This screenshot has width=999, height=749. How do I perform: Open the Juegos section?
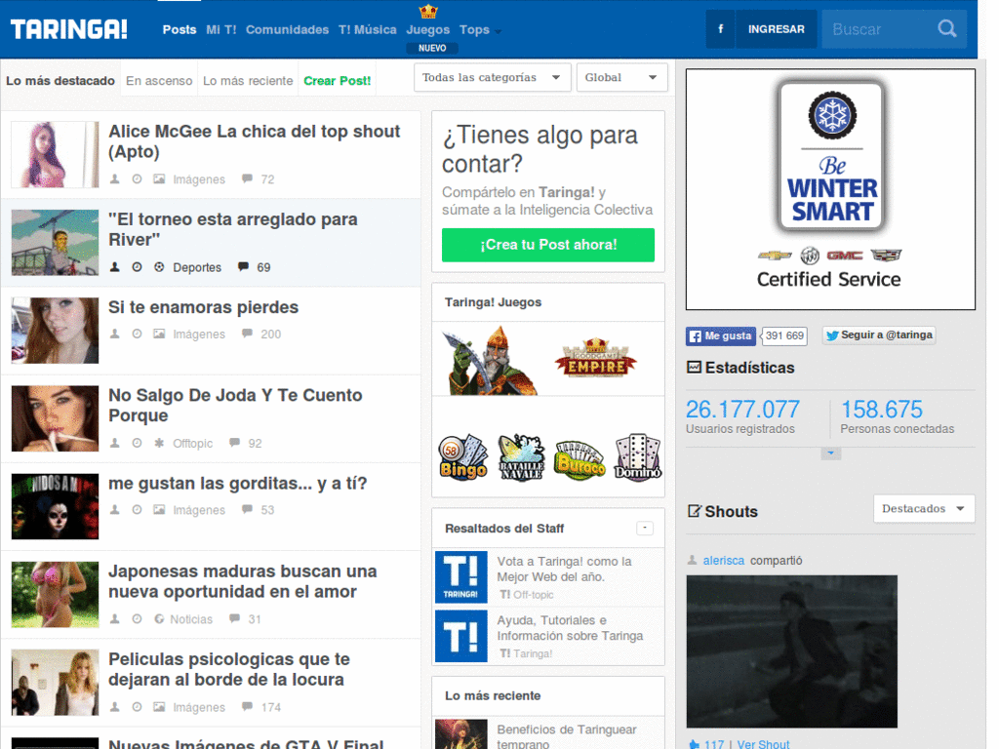coord(428,29)
